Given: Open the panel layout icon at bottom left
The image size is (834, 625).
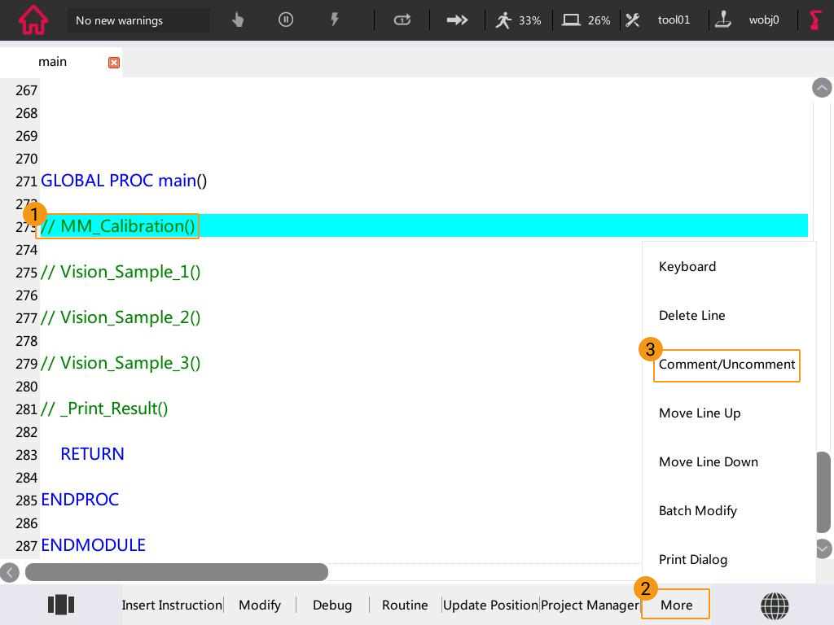Looking at the screenshot, I should coord(61,605).
